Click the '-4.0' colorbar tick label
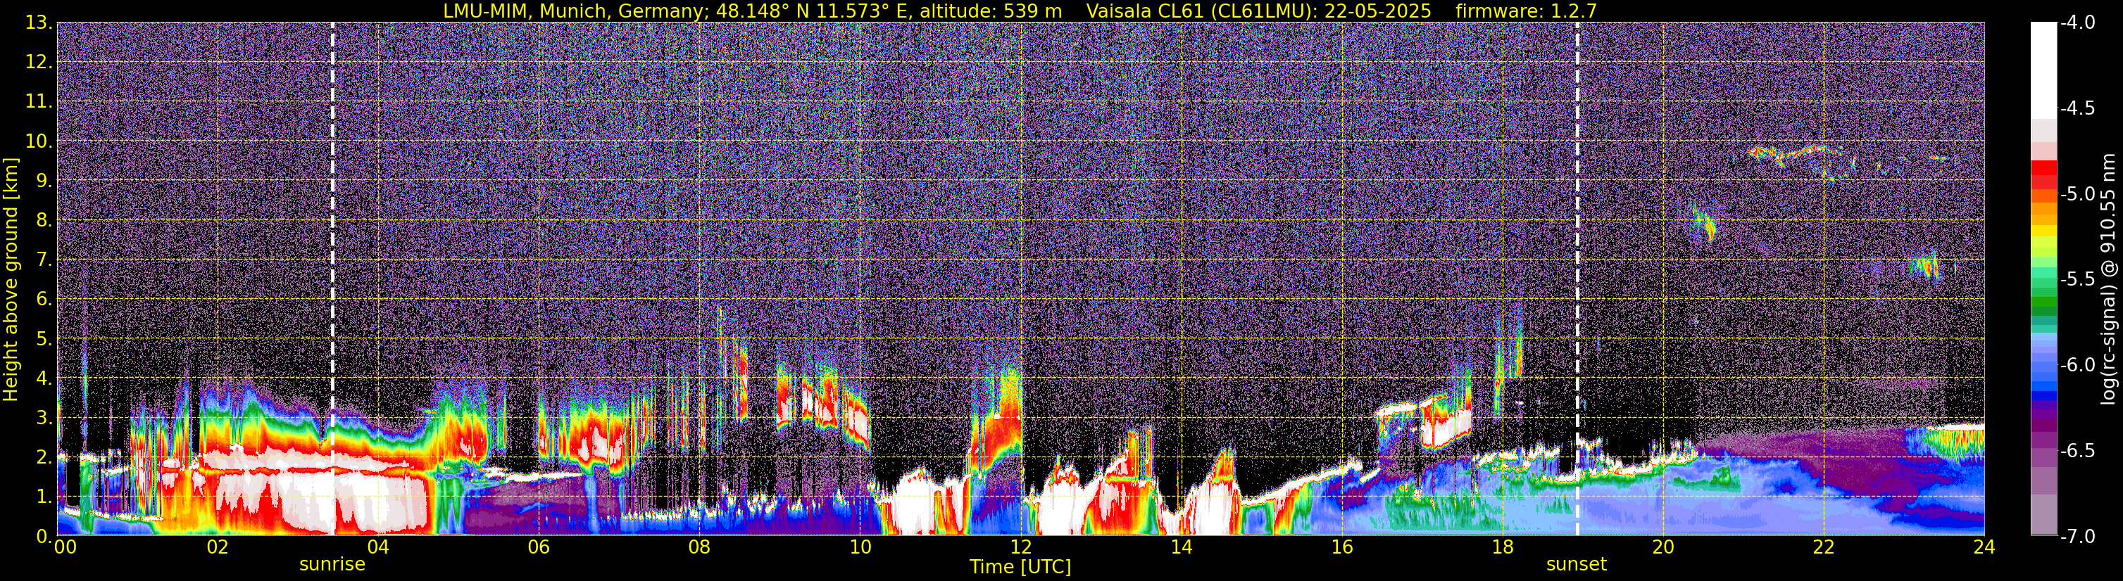2123x581 pixels. coord(2078,23)
